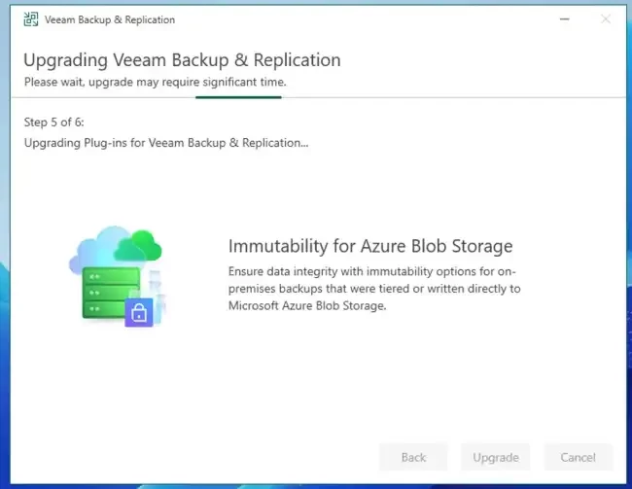Close the Veeam upgrade window
The image size is (632, 489).
[x=606, y=18]
